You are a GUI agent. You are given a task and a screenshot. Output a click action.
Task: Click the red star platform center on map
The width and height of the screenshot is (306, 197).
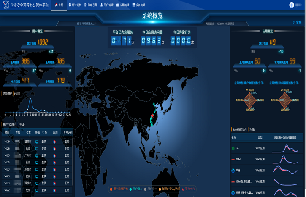click(x=152, y=116)
